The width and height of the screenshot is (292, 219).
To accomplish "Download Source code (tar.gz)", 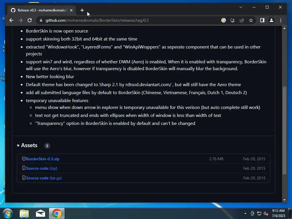I will [x=44, y=178].
